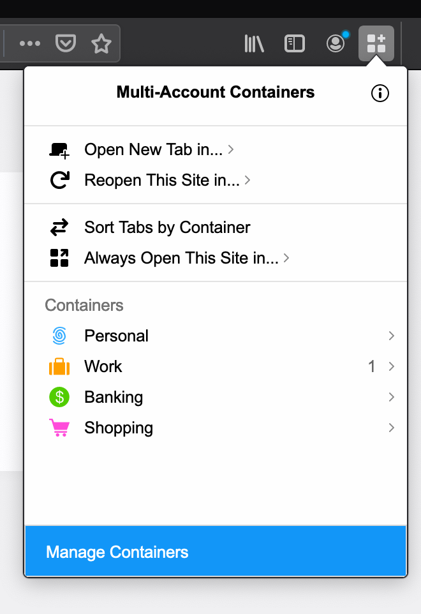
Task: Click the Firefox Account profile icon
Action: click(335, 43)
